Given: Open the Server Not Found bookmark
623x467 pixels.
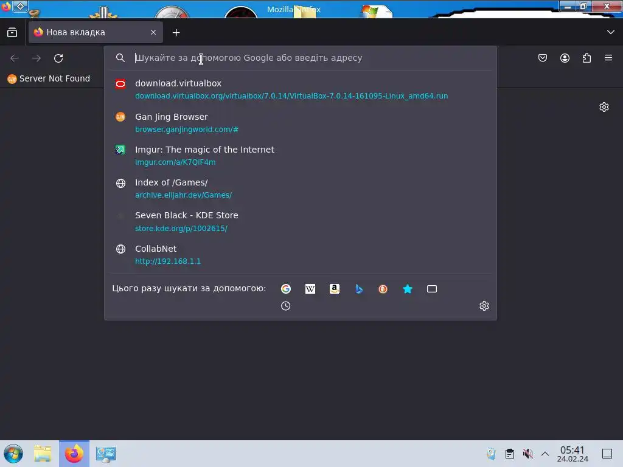Looking at the screenshot, I should 49,78.
